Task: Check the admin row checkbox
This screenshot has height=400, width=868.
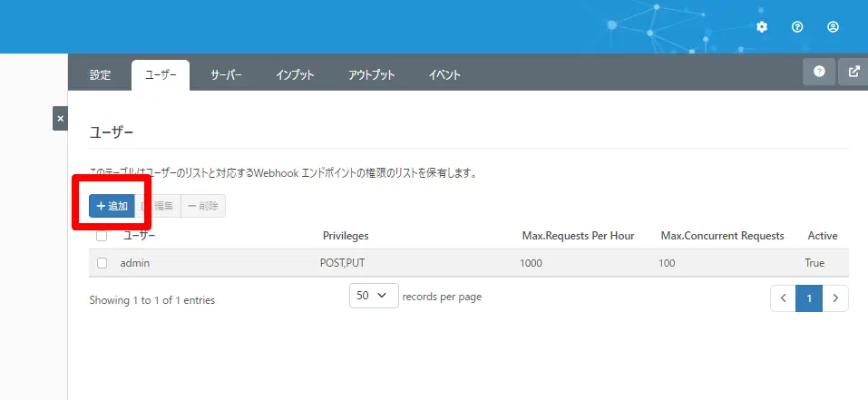Action: (x=102, y=263)
